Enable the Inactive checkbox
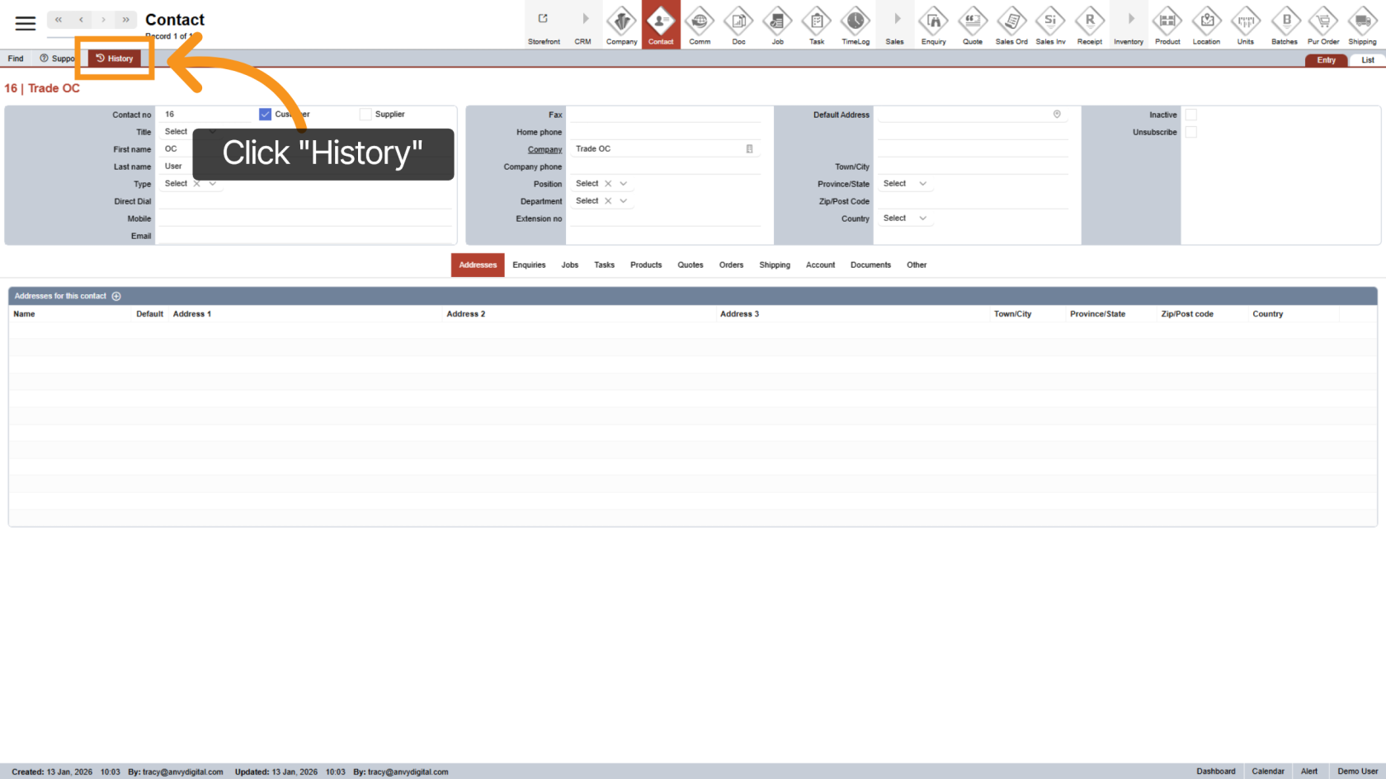Image resolution: width=1386 pixels, height=779 pixels. point(1191,114)
